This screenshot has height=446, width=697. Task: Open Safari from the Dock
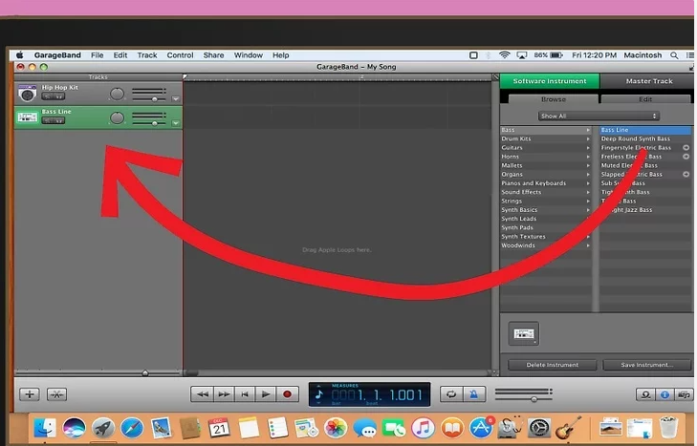(132, 428)
